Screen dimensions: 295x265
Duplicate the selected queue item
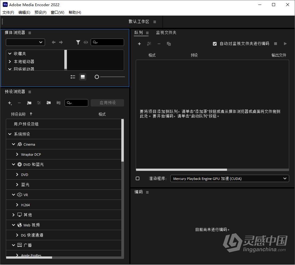click(x=169, y=44)
